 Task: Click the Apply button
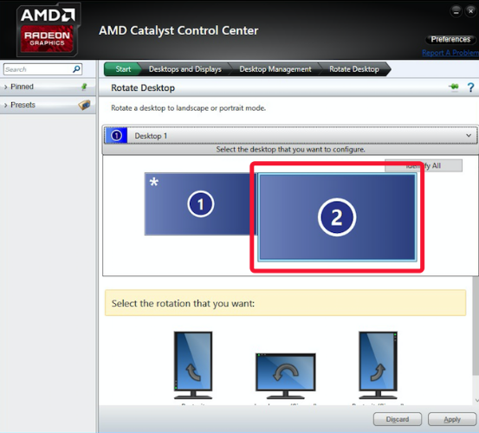tap(452, 419)
